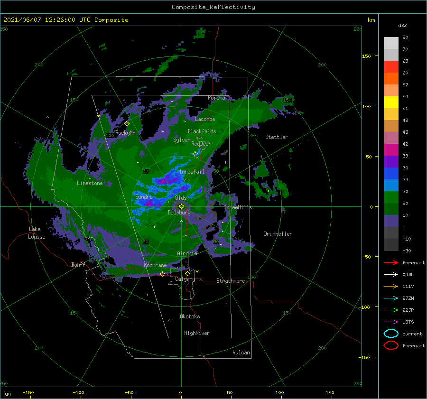Click the Banff label
The image size is (427, 399).
pos(78,265)
